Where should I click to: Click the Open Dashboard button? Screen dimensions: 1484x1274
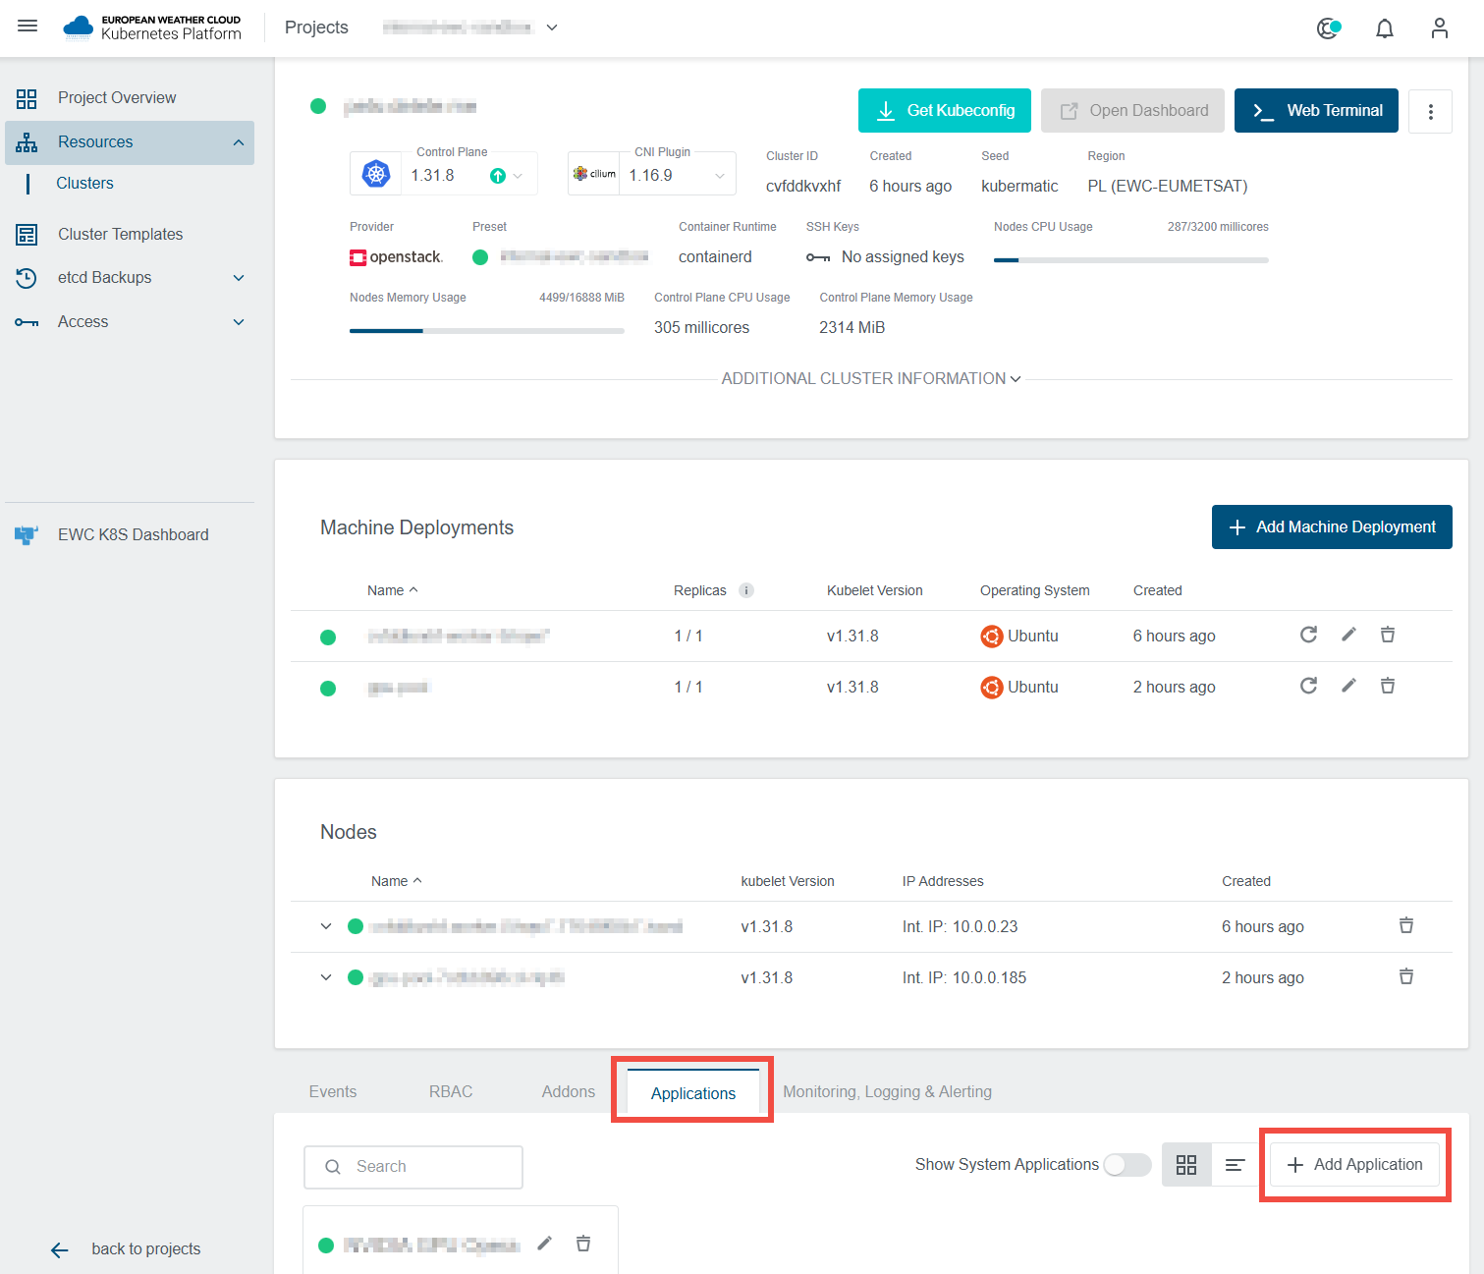[1132, 111]
